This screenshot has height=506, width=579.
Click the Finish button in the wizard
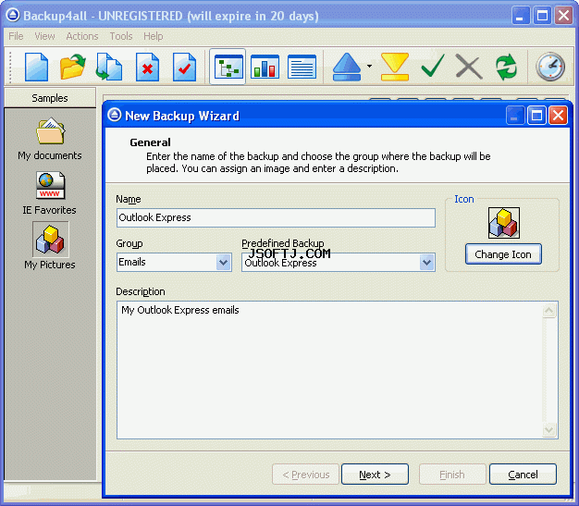click(452, 475)
